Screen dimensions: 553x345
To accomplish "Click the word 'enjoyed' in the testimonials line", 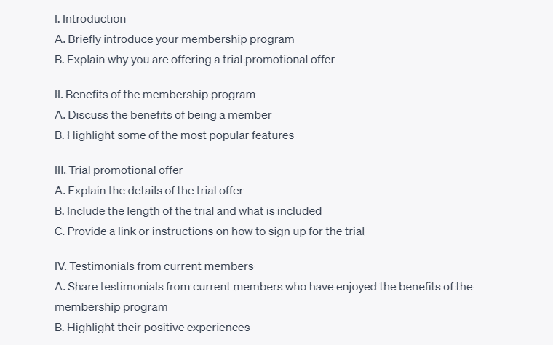I will [357, 287].
